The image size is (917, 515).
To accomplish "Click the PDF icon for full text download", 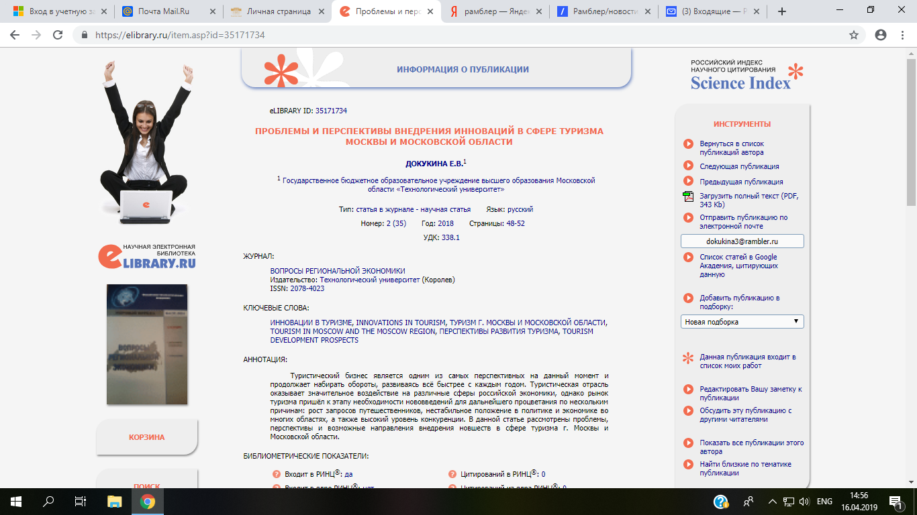I will pos(688,196).
